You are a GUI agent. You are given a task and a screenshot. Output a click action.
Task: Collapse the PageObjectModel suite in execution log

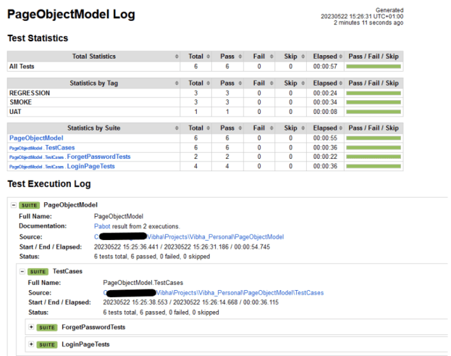pos(13,205)
